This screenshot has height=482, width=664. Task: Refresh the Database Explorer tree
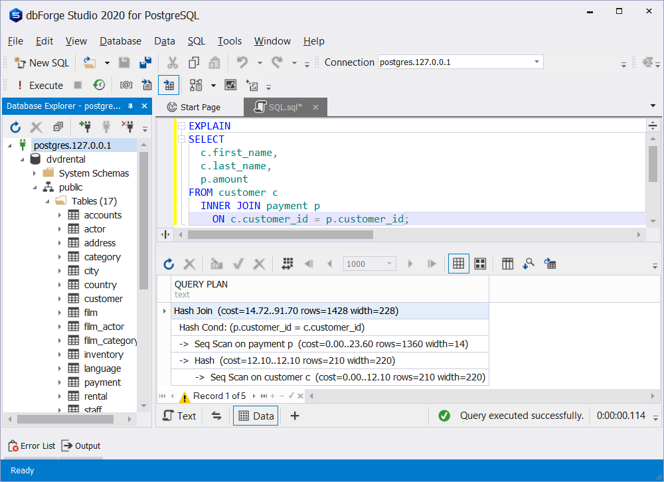(x=15, y=126)
